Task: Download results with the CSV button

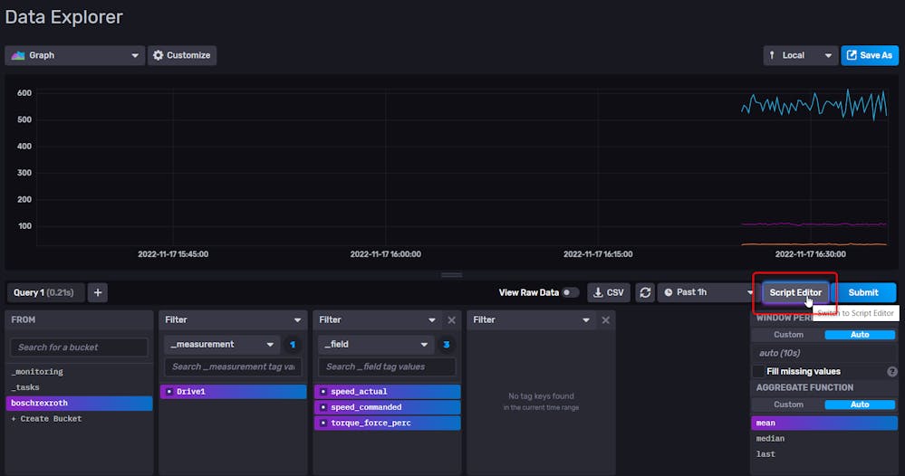Action: (609, 292)
